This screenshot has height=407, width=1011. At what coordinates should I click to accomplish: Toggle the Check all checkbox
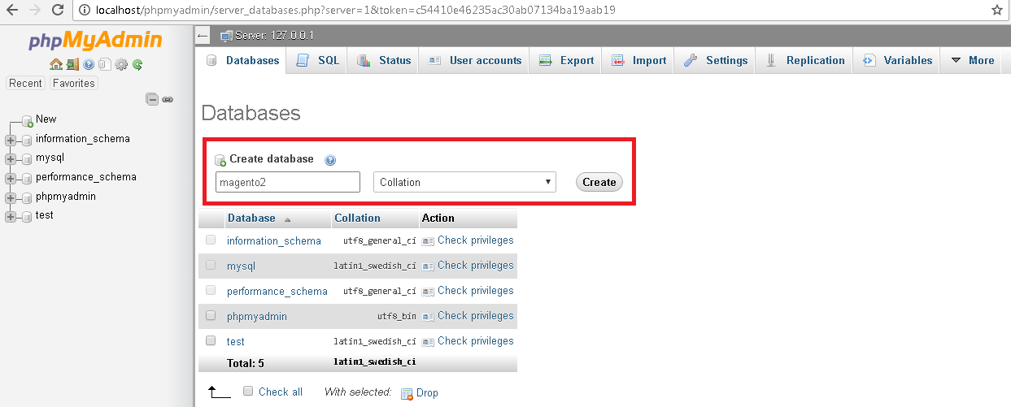click(x=249, y=391)
